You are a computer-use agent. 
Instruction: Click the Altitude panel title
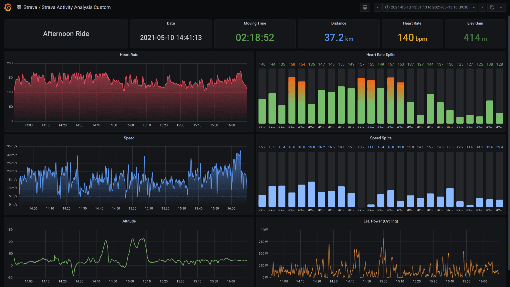pyautogui.click(x=129, y=221)
